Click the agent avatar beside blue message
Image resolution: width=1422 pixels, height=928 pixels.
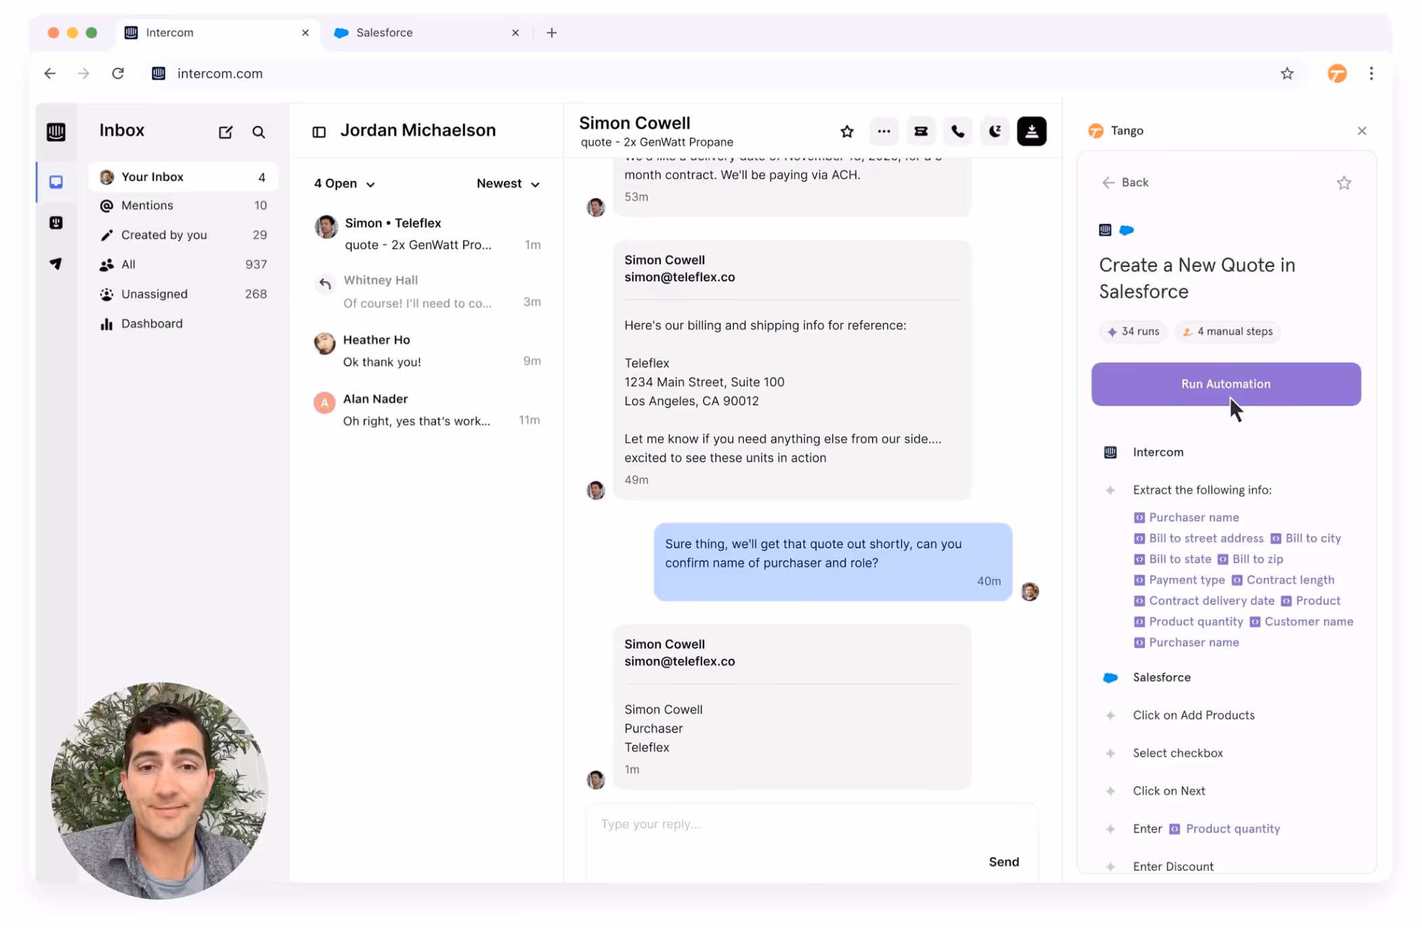1030,592
